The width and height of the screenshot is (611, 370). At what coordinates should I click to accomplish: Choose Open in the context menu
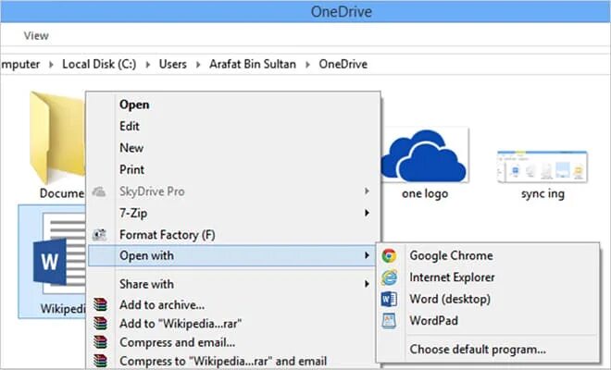point(134,105)
